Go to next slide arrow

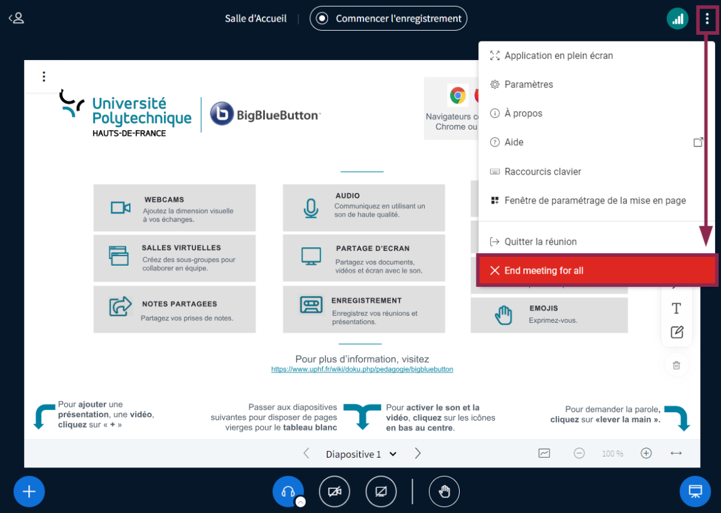[x=418, y=454]
